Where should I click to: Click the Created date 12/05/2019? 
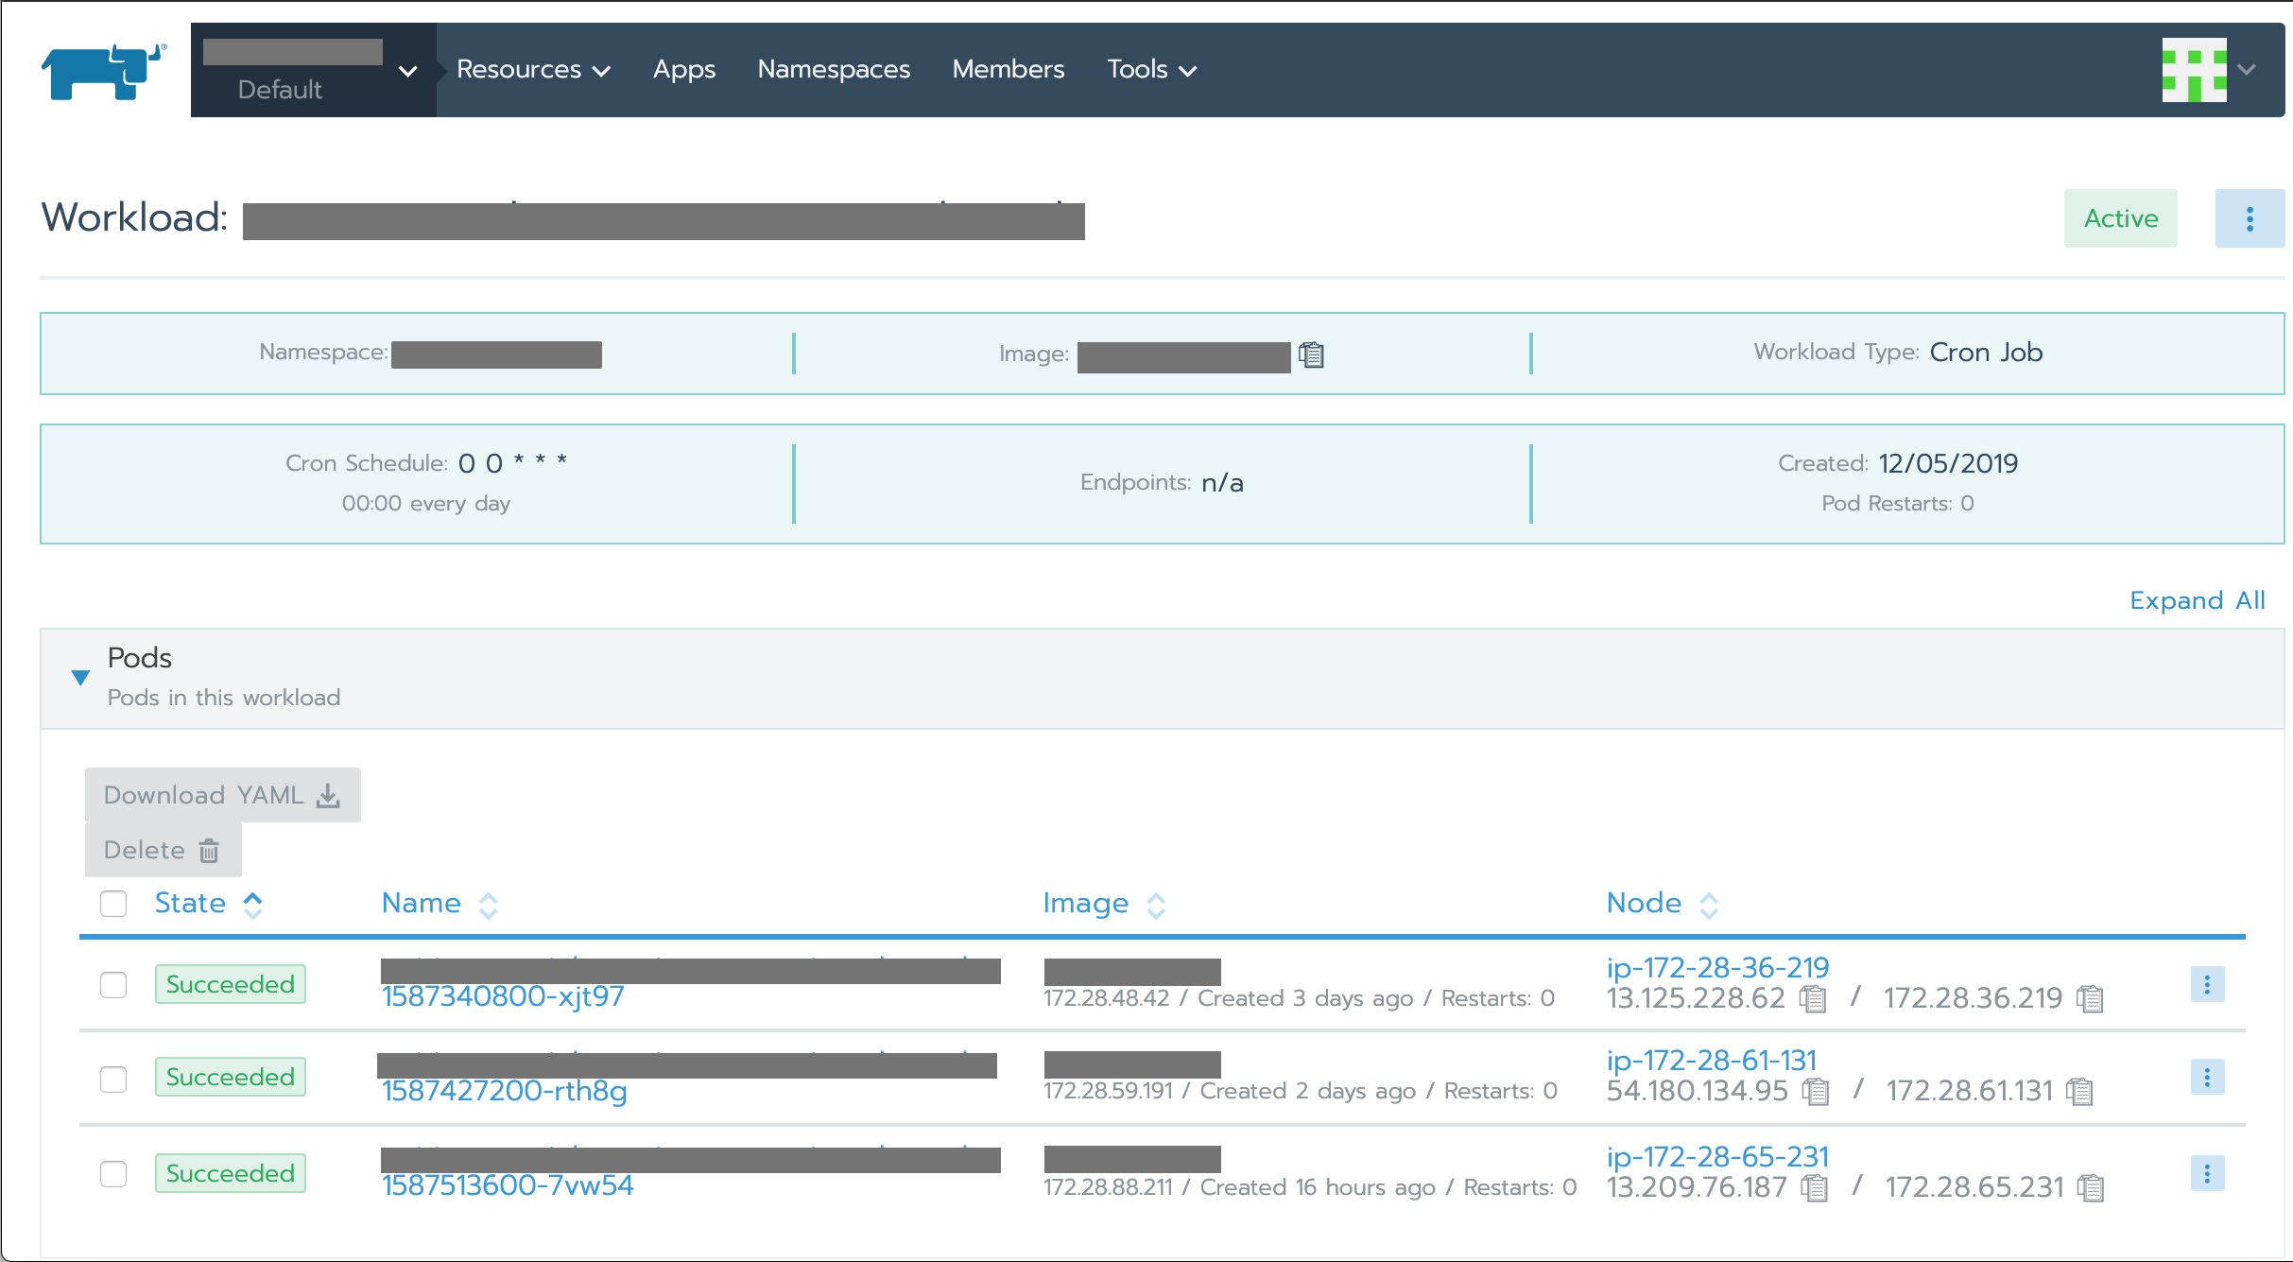pyautogui.click(x=1948, y=463)
